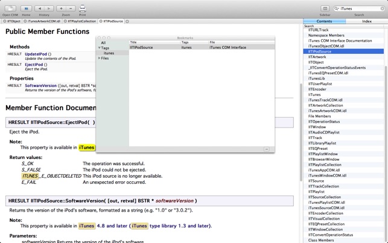Open the search magnifier options dropdown
Viewport: 388px width, 243px height.
click(337, 8)
